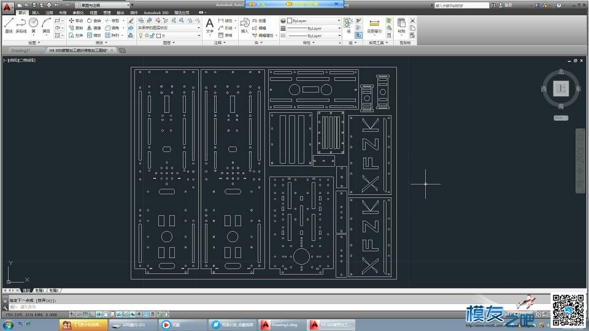Open the layer state dropdown (未保存的图层状态)
Viewport: 589px width, 331px height.
tap(169, 28)
